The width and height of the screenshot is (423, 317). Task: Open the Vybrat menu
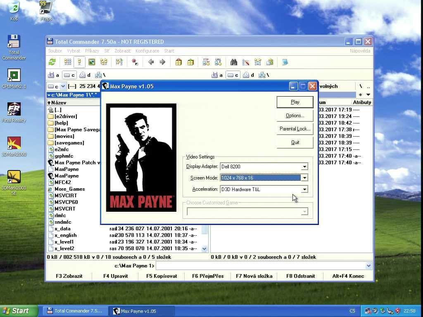click(x=74, y=51)
